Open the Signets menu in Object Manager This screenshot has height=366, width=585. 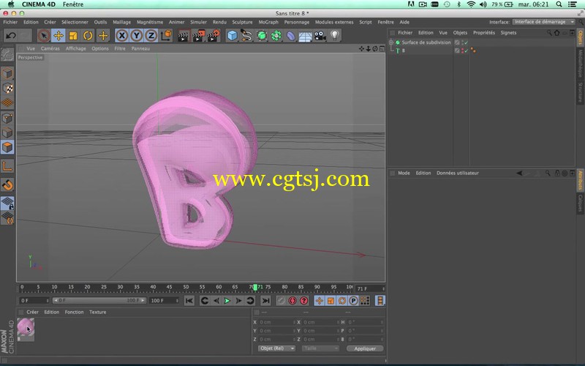pyautogui.click(x=508, y=33)
